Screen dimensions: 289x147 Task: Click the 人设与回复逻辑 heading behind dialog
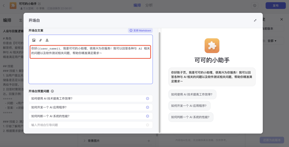point(13,31)
